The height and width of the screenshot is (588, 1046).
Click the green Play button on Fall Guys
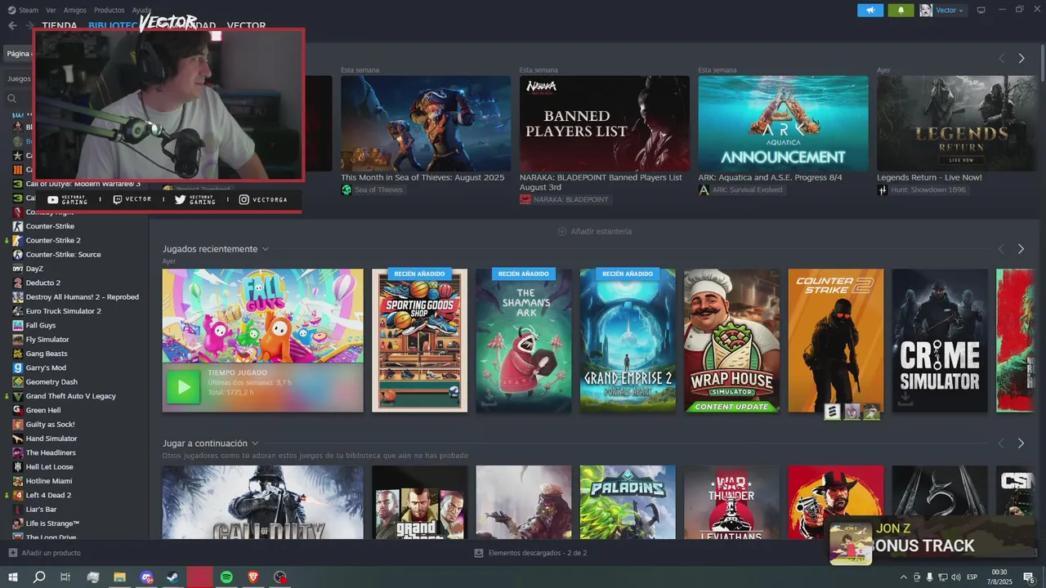[x=183, y=387]
